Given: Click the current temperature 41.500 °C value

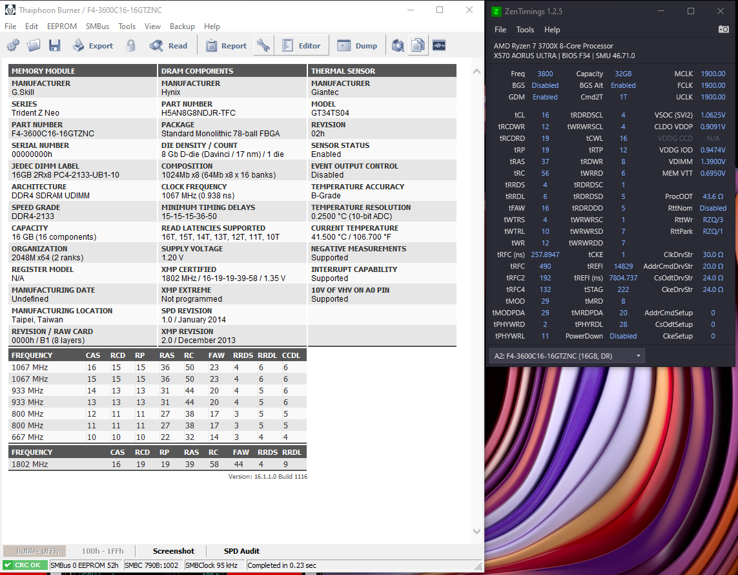Looking at the screenshot, I should 351,237.
